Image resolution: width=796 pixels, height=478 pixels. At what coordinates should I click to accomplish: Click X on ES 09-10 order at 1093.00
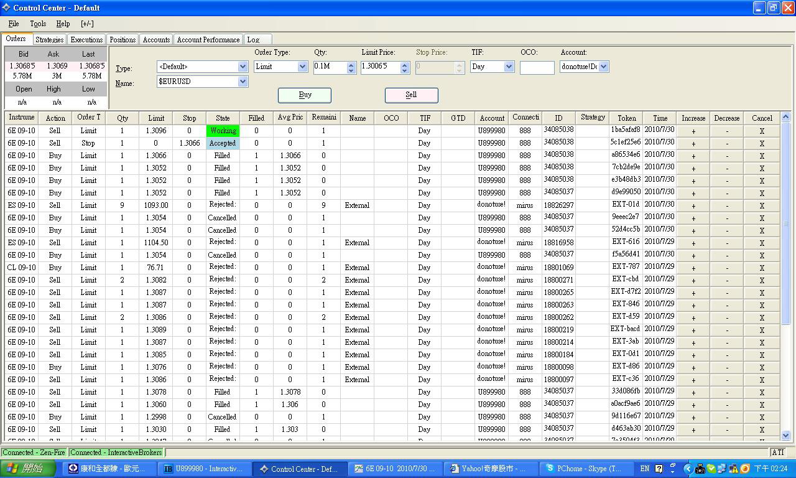coord(761,205)
